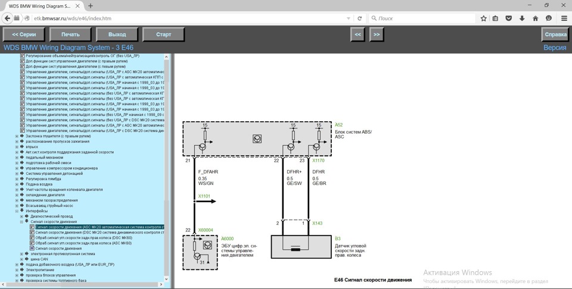The width and height of the screenshot is (572, 289).
Task: Open the Firefox hamburger menu
Action: [x=564, y=18]
